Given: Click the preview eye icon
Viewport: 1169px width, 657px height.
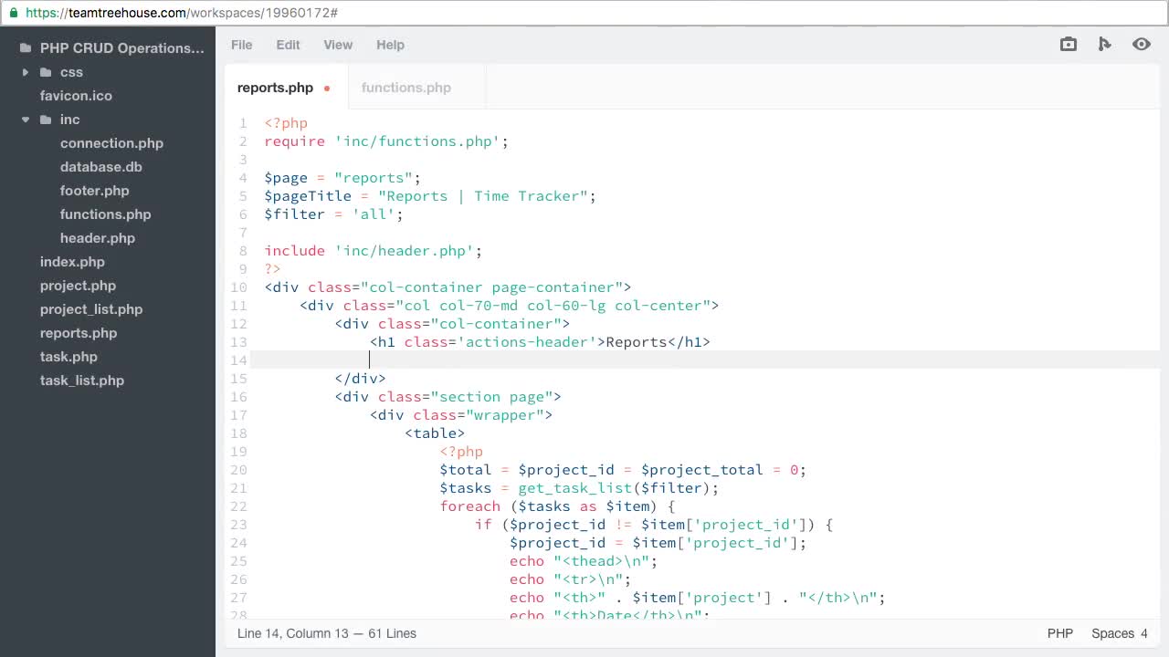Looking at the screenshot, I should [x=1142, y=44].
